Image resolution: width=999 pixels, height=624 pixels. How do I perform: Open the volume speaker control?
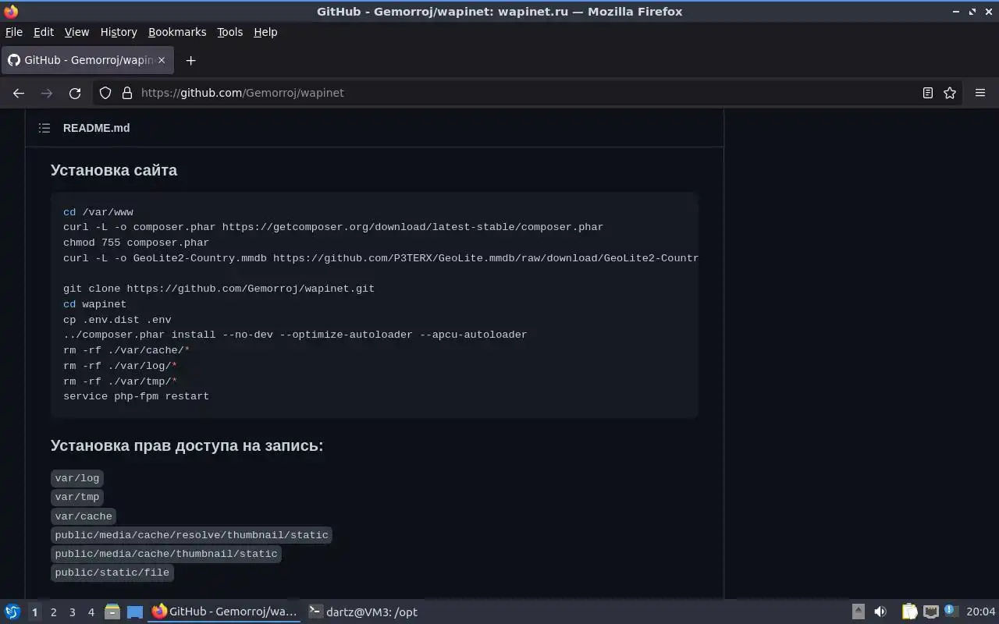tap(880, 612)
